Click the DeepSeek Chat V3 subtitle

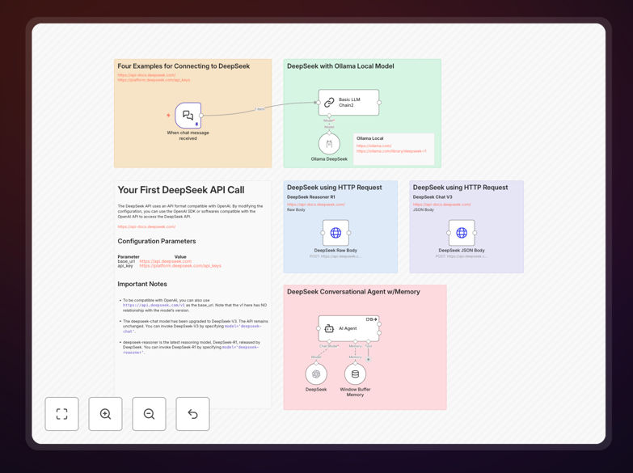point(433,197)
